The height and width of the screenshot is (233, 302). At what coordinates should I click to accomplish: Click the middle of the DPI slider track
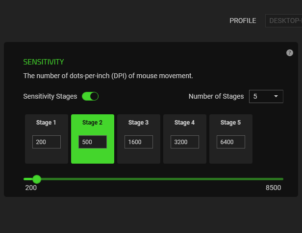point(153,179)
